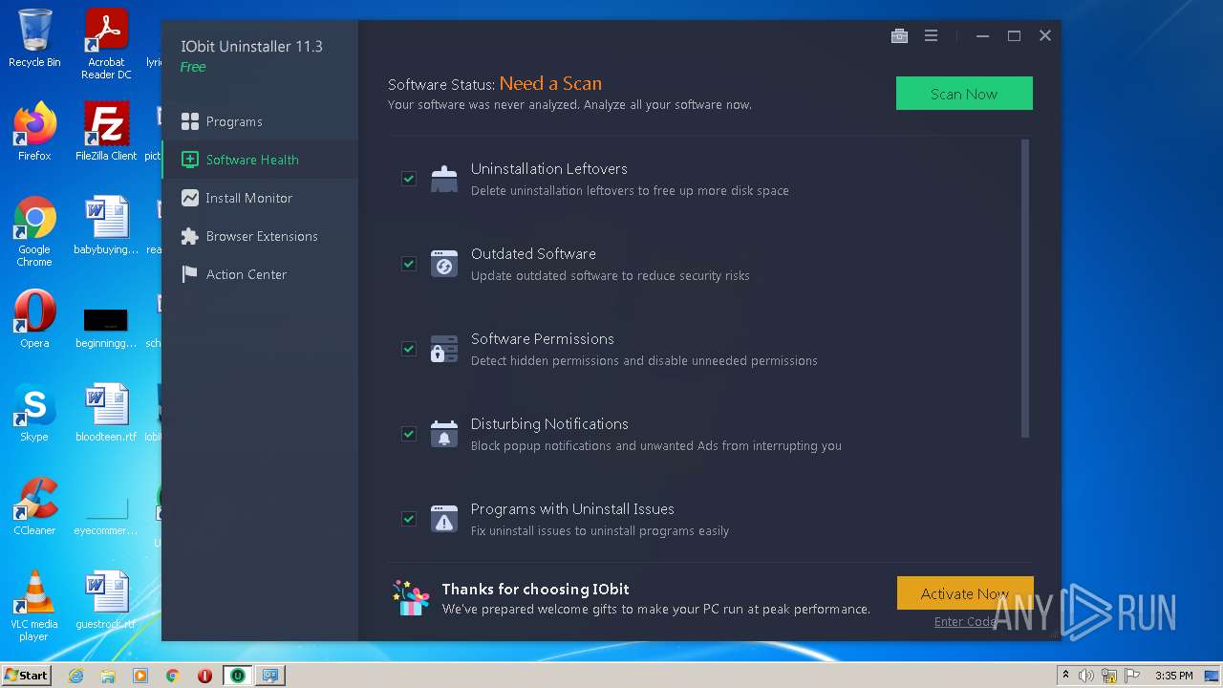This screenshot has width=1223, height=688.
Task: Click 'Thanks for choosing IObit' text
Action: (x=535, y=589)
